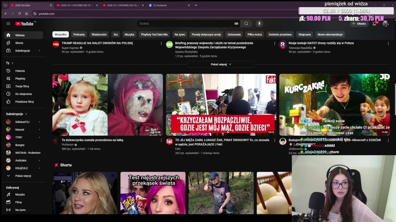Open the on-screen keyboard icon in search
The image size is (396, 222).
click(x=236, y=23)
